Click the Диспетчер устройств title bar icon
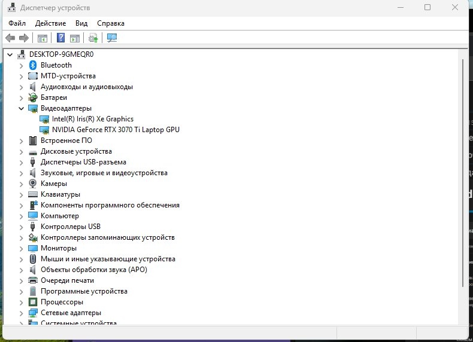473x342 pixels. (x=11, y=7)
